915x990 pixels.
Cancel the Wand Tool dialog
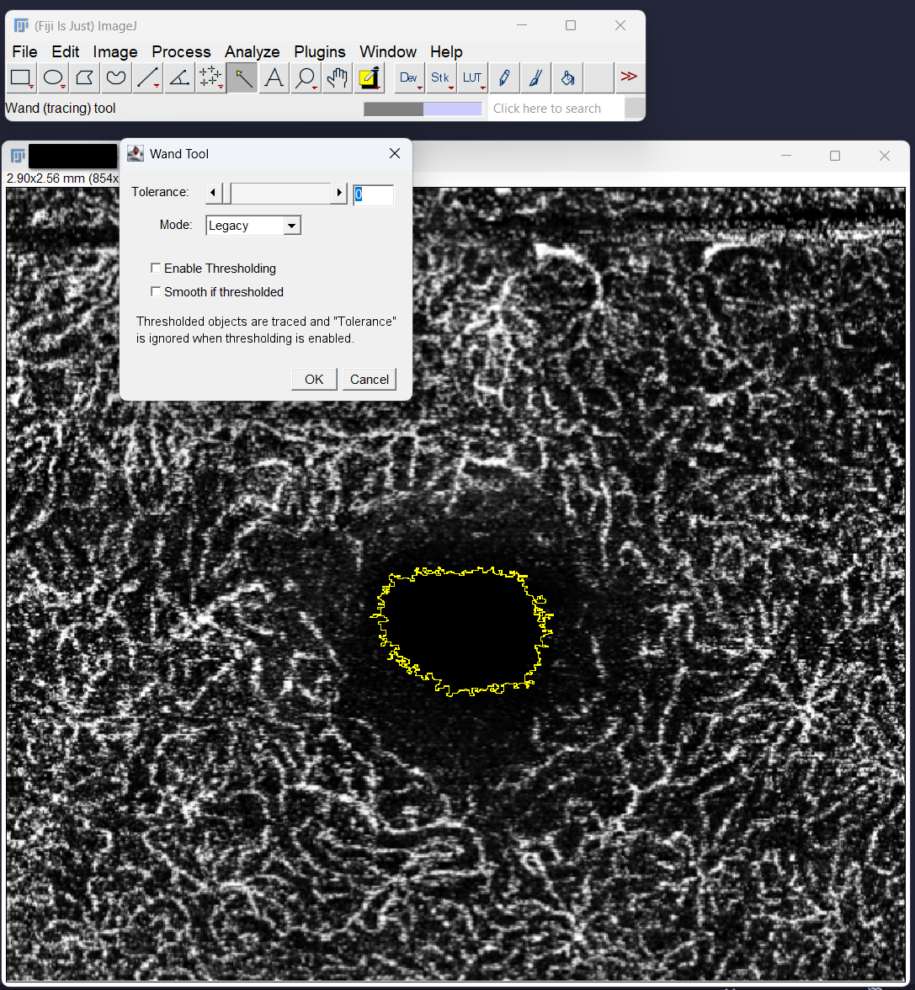click(x=370, y=379)
